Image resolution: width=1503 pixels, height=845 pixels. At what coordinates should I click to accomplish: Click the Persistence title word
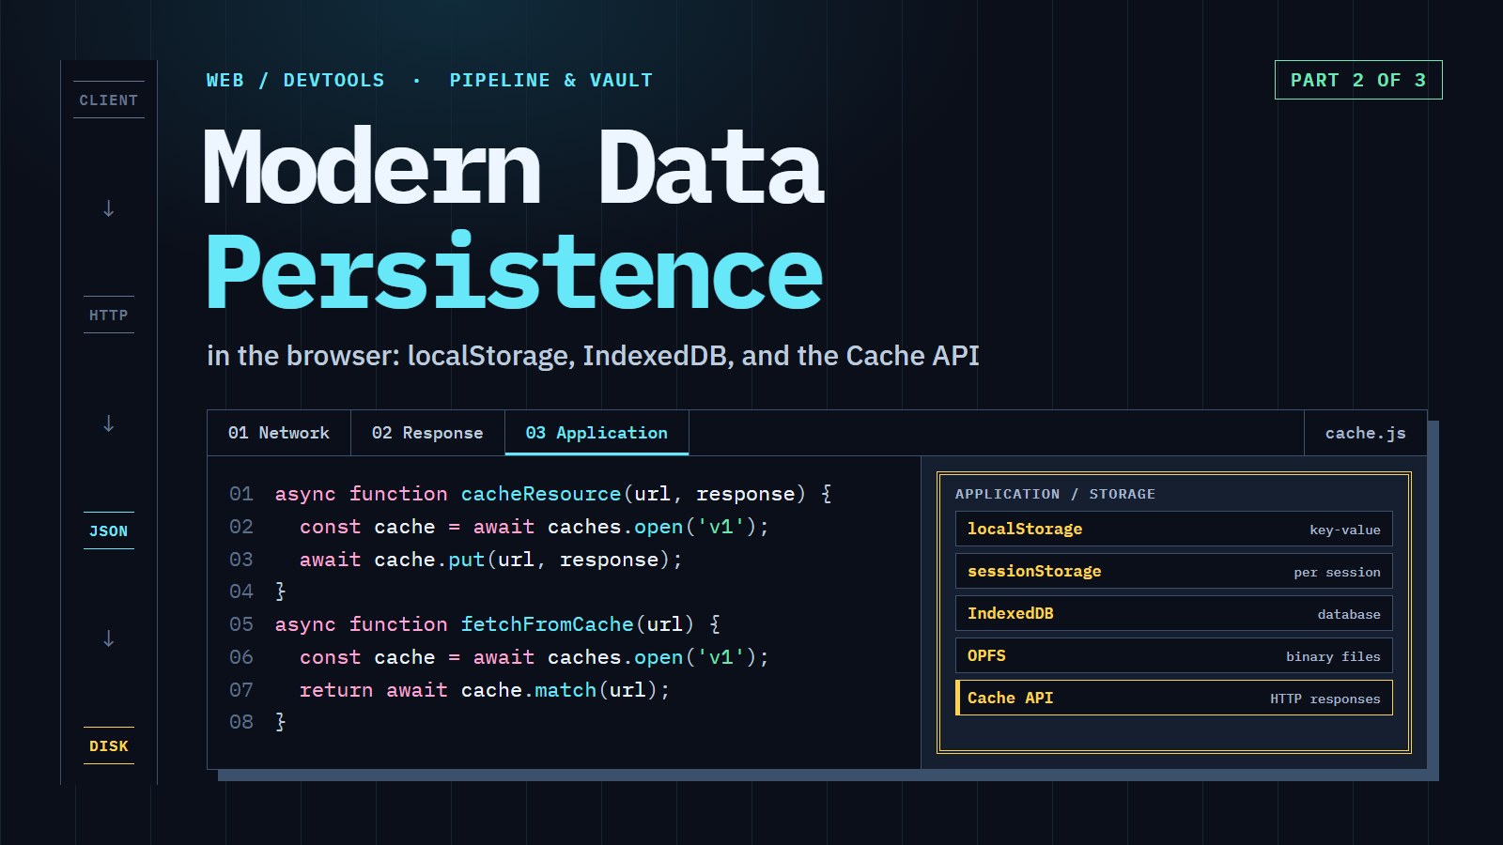tap(515, 272)
